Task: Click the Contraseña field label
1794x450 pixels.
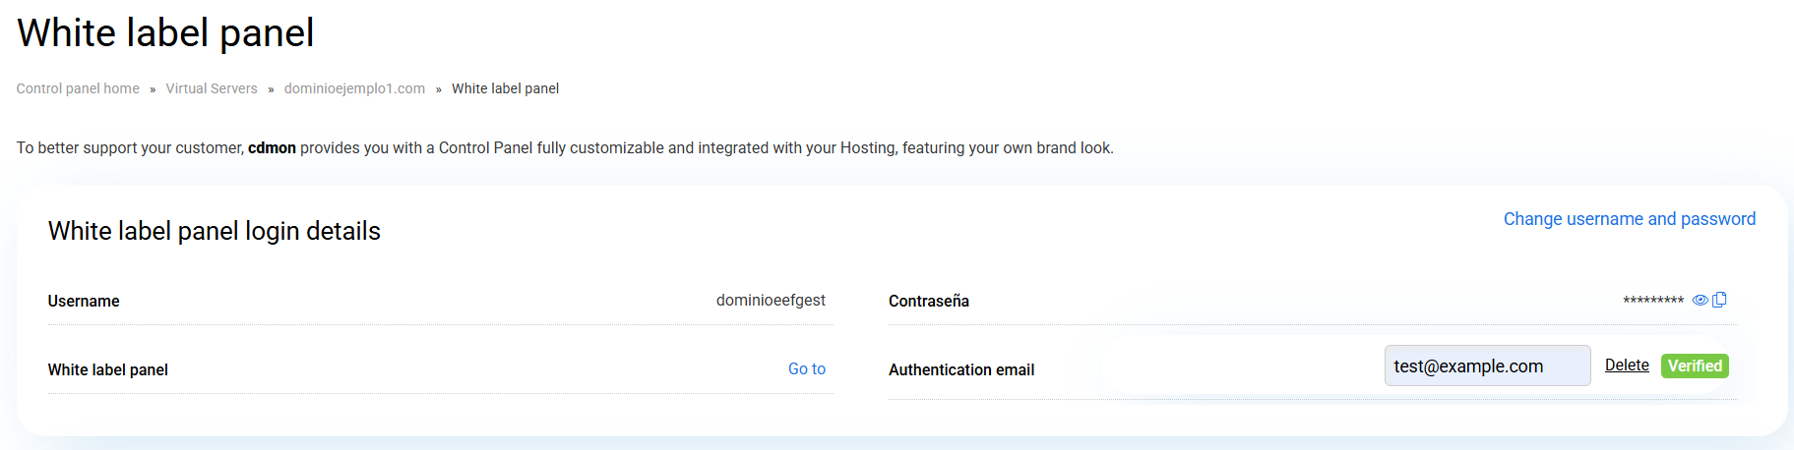Action: point(928,302)
